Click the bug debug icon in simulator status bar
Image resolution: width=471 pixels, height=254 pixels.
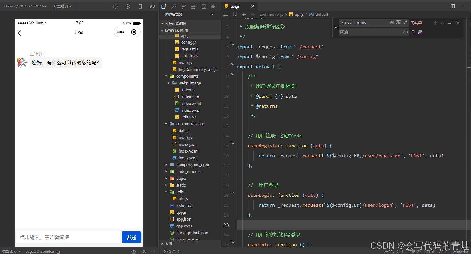click(x=134, y=252)
